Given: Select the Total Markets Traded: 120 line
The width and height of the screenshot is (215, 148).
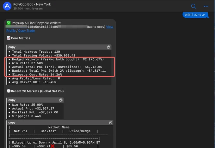Looking at the screenshot, I should (34, 52).
